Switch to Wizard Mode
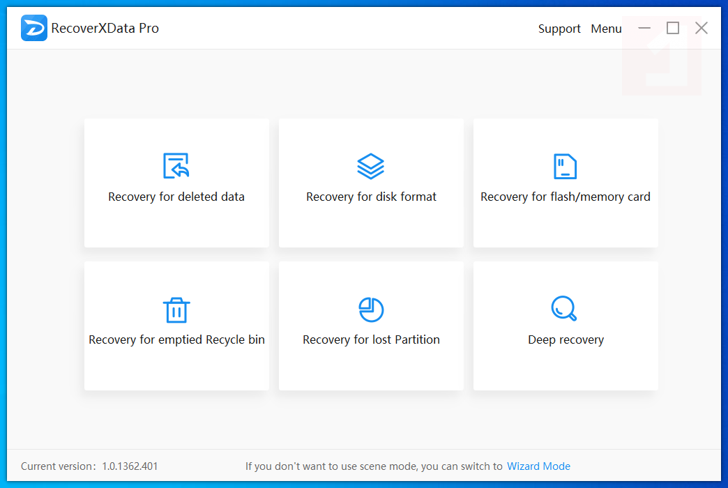The image size is (728, 488). [538, 466]
